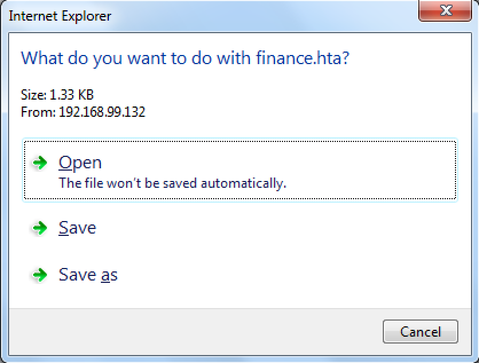Click the From: 192.168.99.132 line
The image size is (479, 363).
tap(83, 112)
